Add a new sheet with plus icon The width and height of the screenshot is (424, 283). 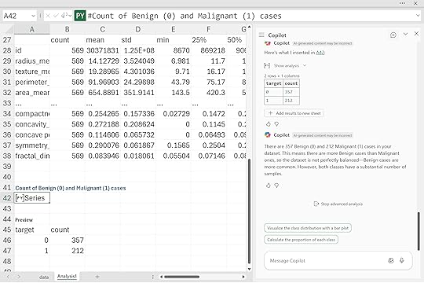[x=97, y=277]
